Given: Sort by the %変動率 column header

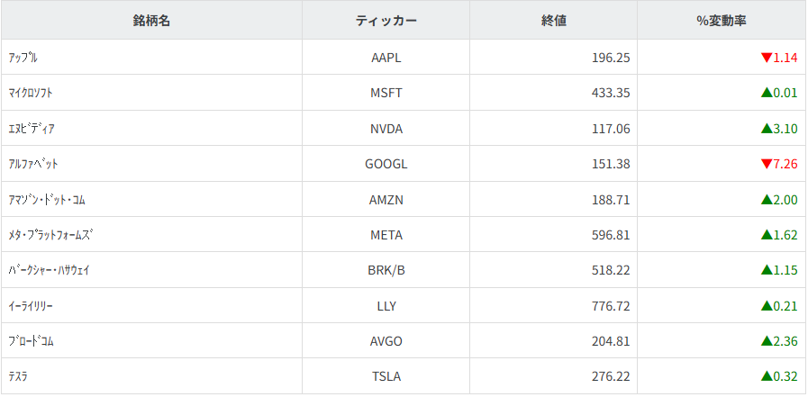Looking at the screenshot, I should click(x=721, y=21).
